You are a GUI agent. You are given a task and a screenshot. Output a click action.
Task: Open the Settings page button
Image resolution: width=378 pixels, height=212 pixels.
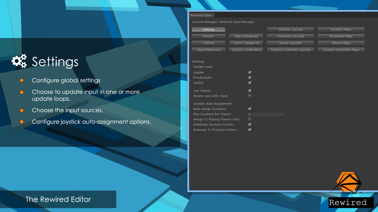click(209, 29)
